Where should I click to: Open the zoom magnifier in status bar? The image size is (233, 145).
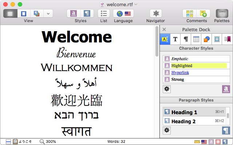pyautogui.click(x=42, y=142)
